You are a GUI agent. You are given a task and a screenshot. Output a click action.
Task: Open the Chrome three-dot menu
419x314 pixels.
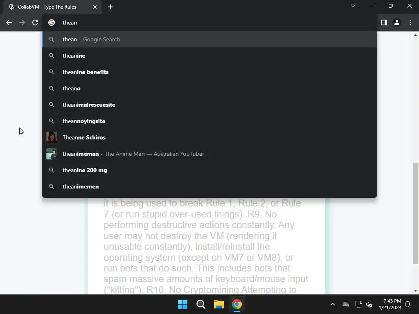point(410,23)
